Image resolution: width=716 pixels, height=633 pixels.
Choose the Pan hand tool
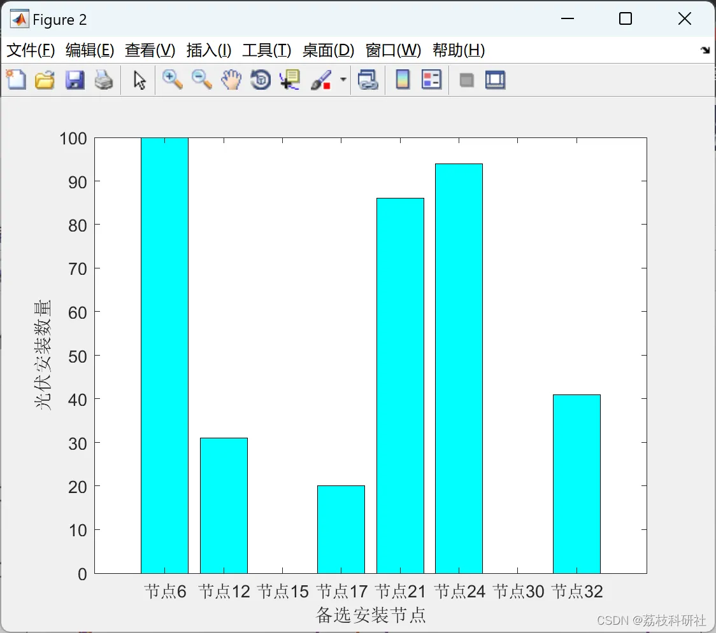(231, 80)
